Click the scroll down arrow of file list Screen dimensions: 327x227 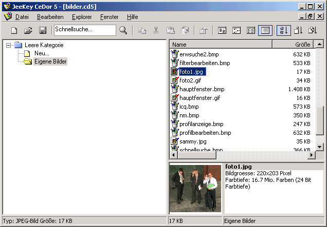[320, 147]
